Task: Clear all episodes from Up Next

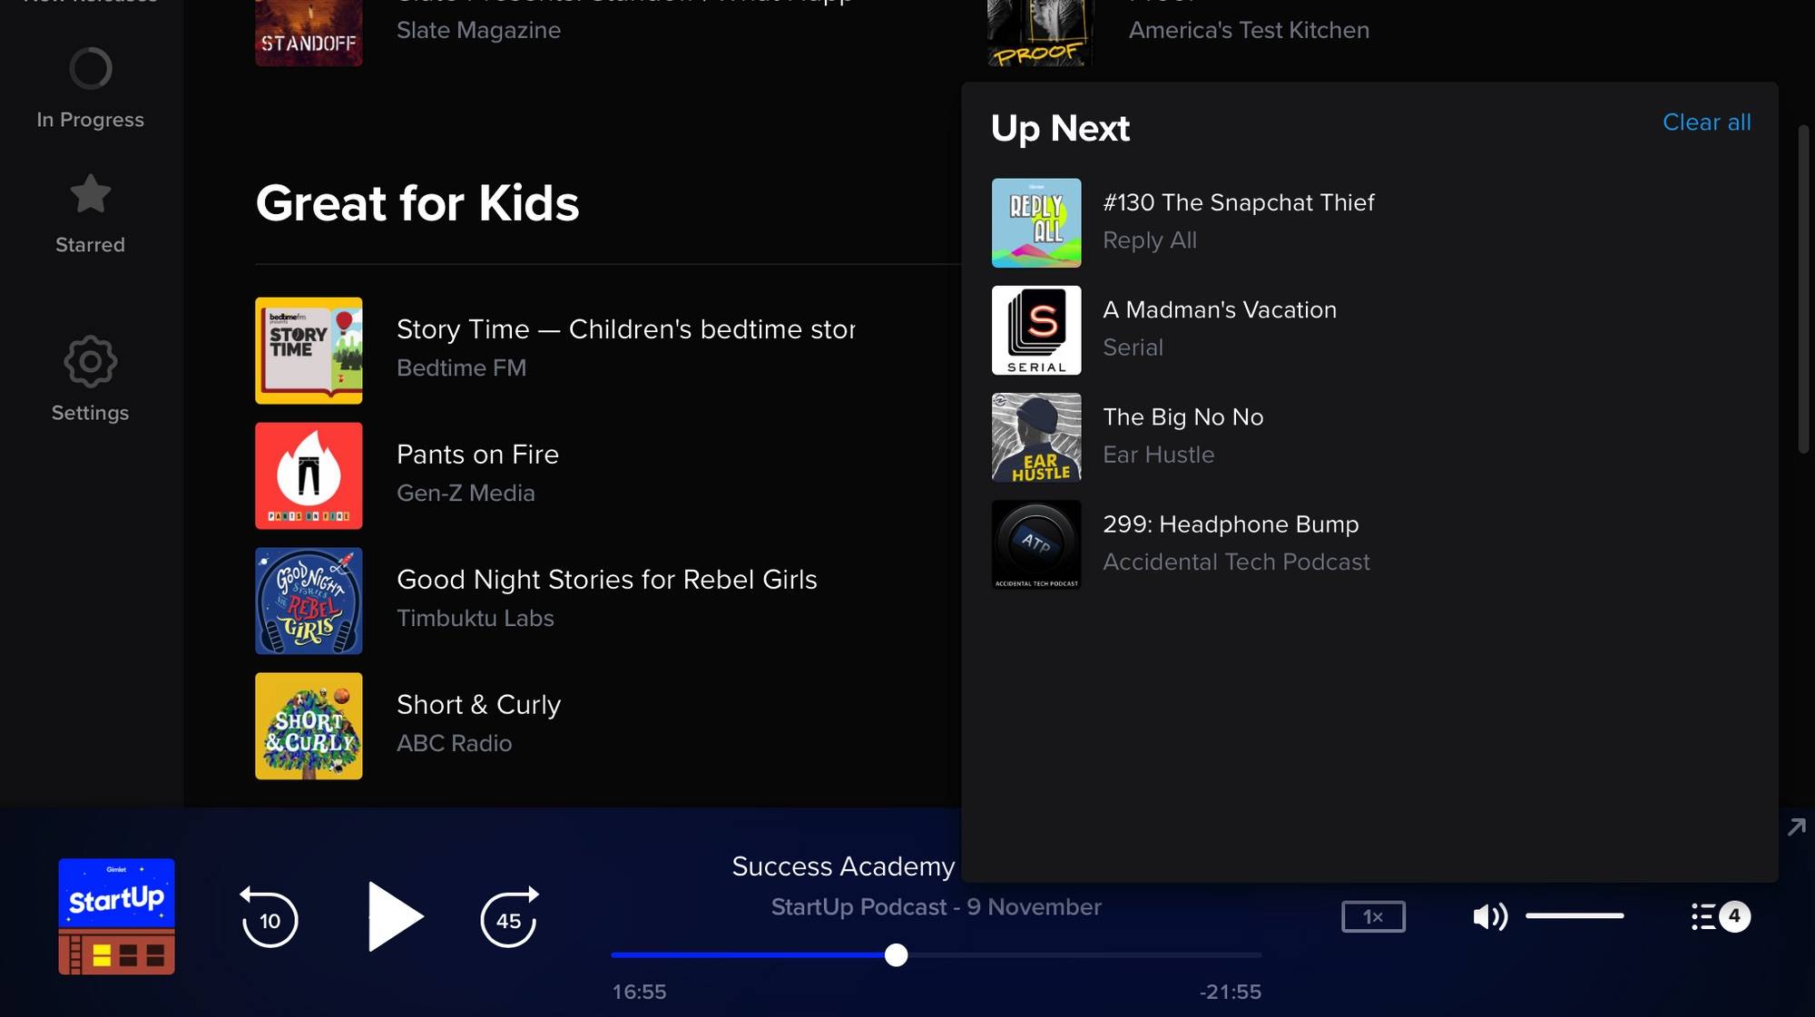Action: (x=1706, y=122)
